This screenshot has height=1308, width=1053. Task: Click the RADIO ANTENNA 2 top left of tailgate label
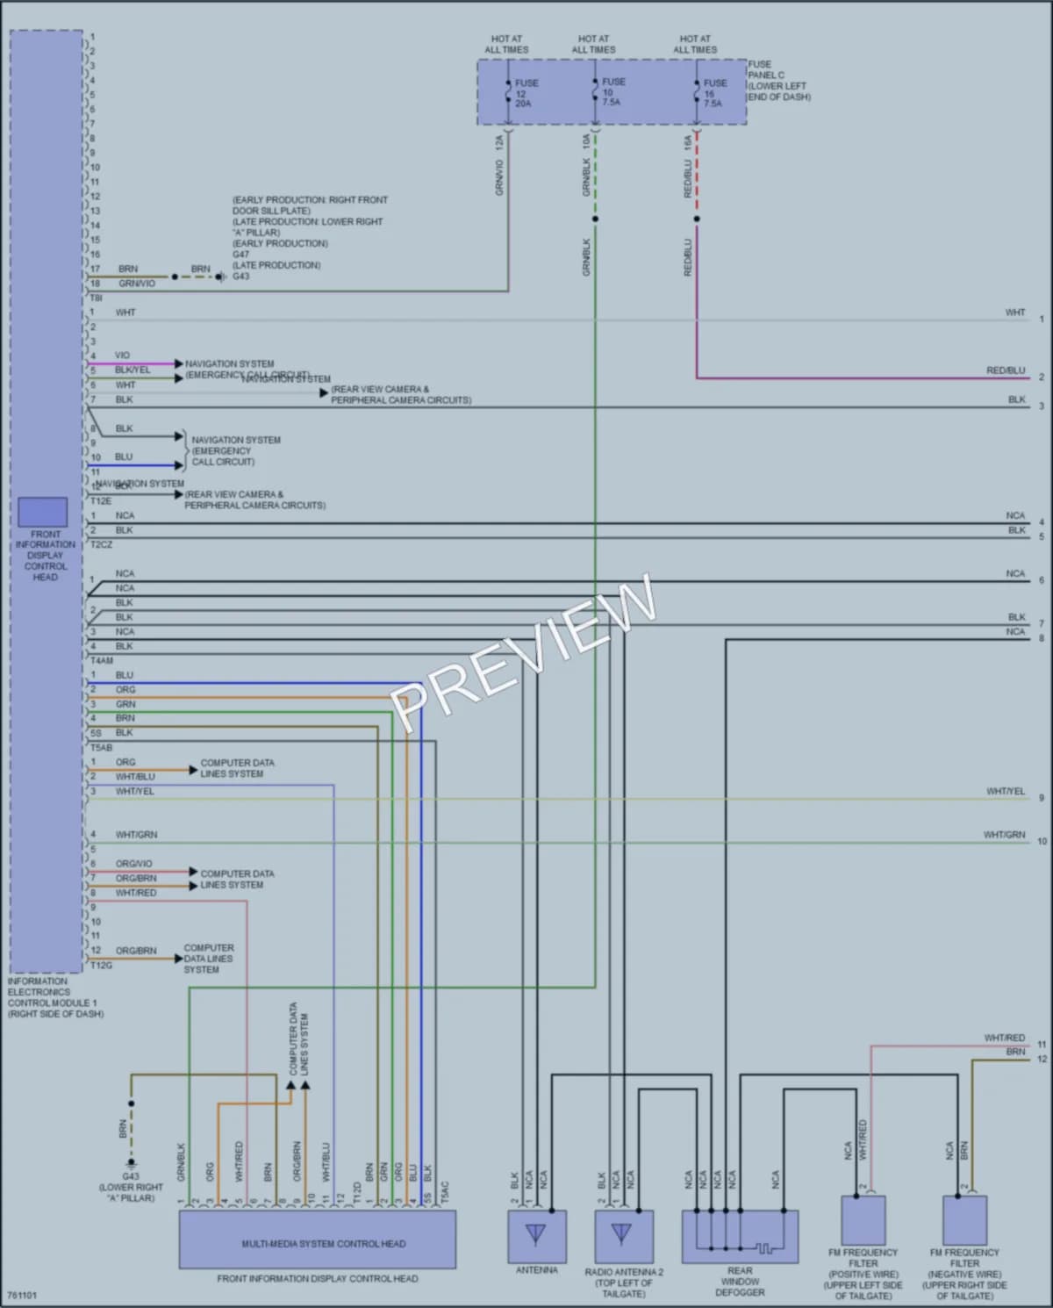point(624,1283)
